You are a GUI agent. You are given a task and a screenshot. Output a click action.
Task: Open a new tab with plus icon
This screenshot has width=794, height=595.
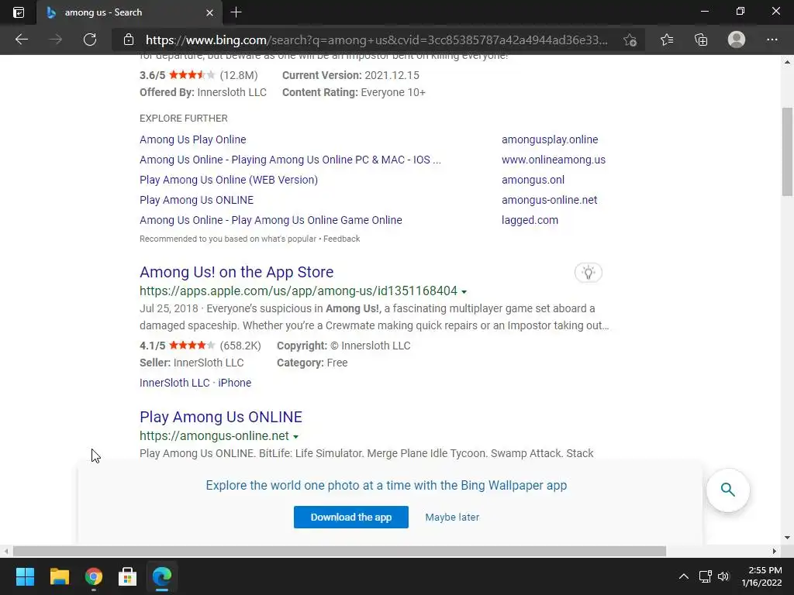pyautogui.click(x=236, y=12)
